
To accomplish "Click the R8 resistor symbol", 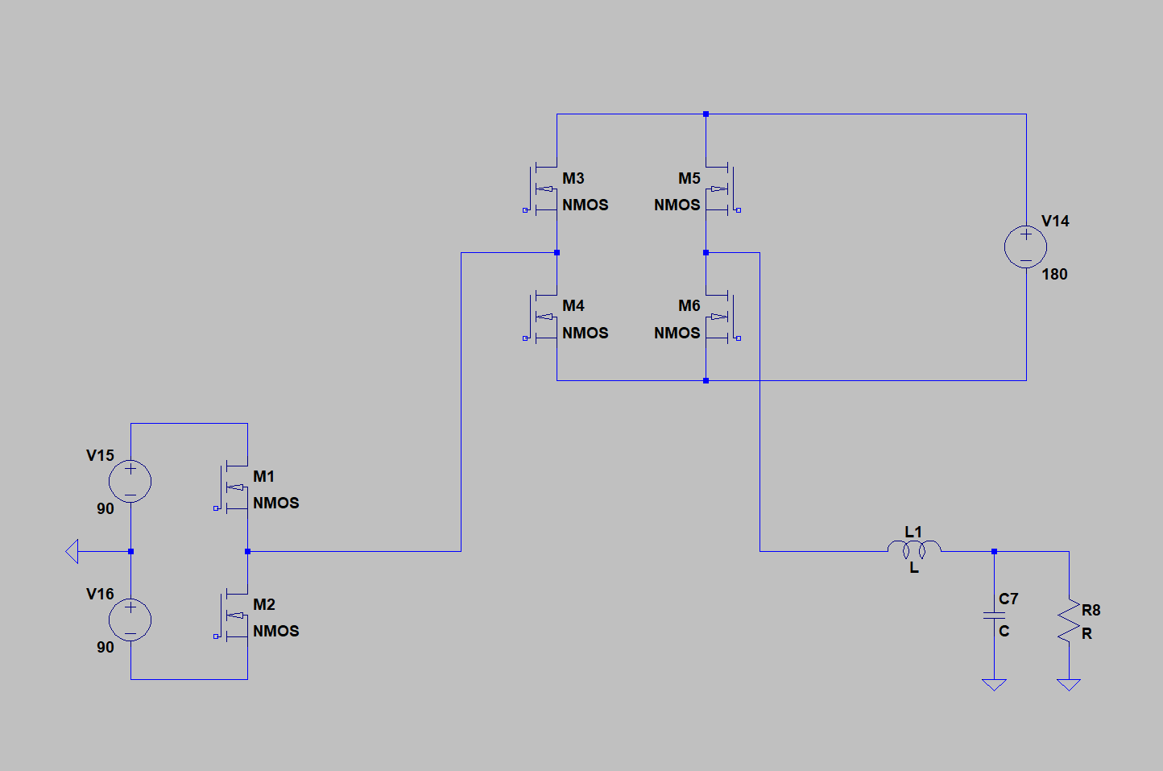I will [1069, 620].
